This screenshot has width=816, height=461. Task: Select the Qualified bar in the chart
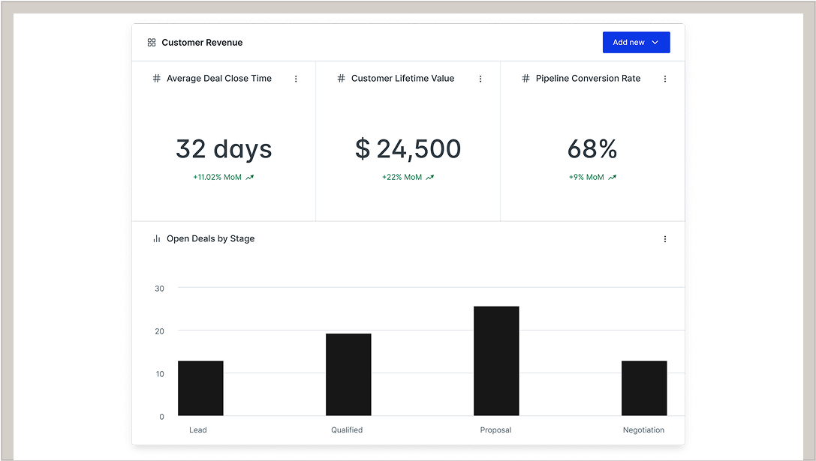click(348, 374)
